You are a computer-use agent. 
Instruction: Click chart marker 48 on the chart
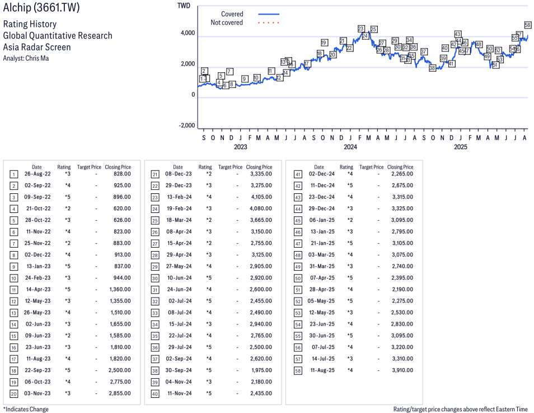tap(479, 44)
